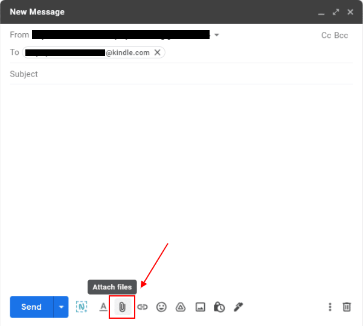Add Bcc recipients

341,36
